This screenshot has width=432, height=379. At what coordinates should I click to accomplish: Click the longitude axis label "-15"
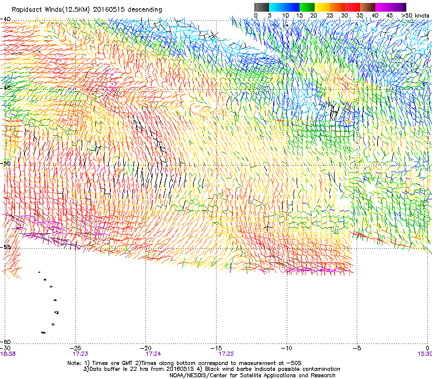point(216,348)
